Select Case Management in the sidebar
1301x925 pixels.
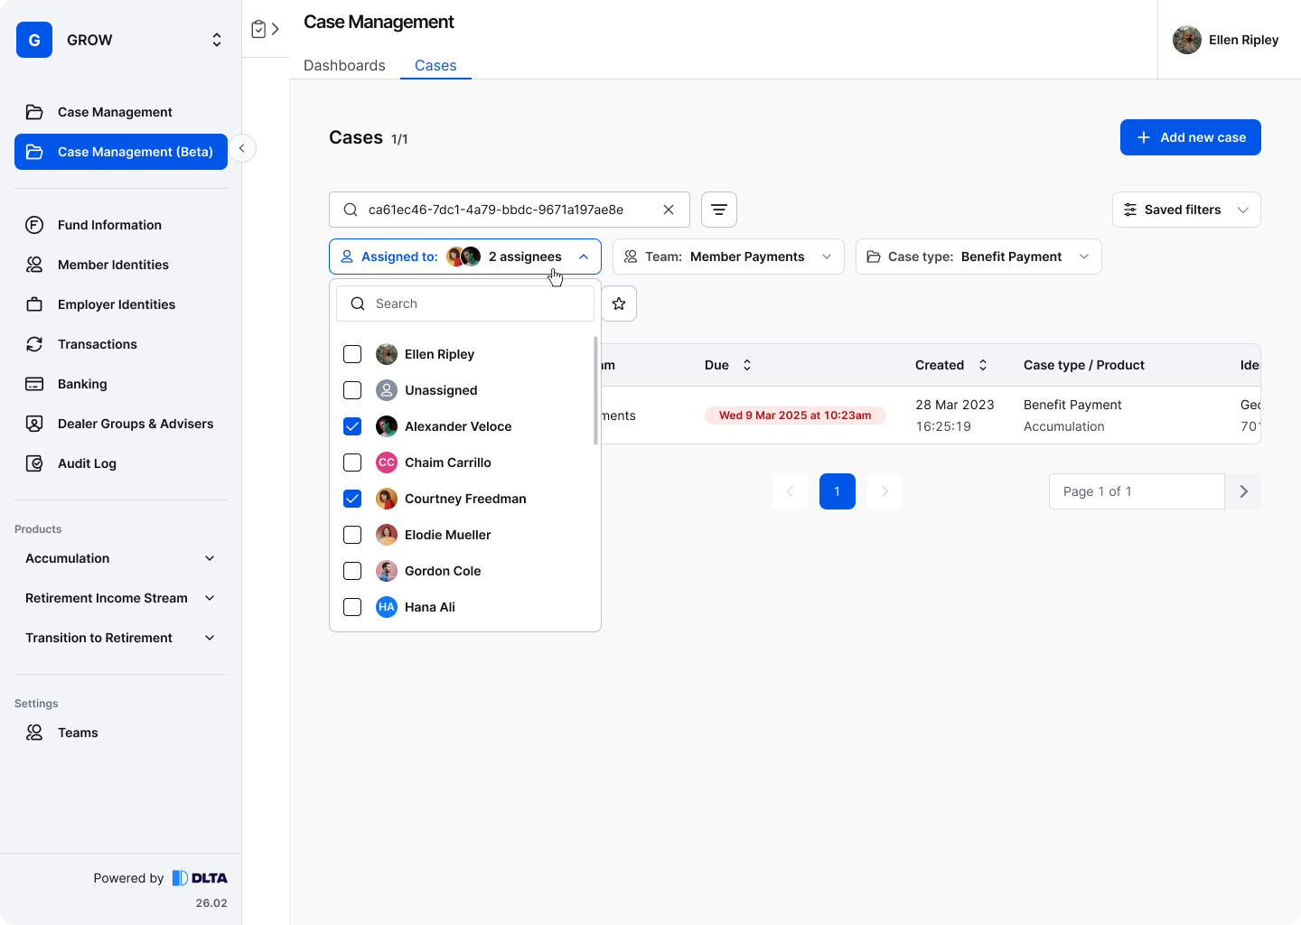click(115, 112)
